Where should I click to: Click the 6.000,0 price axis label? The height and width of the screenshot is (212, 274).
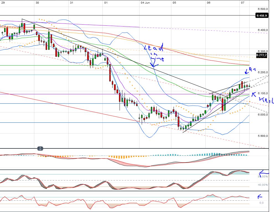[x=263, y=114]
